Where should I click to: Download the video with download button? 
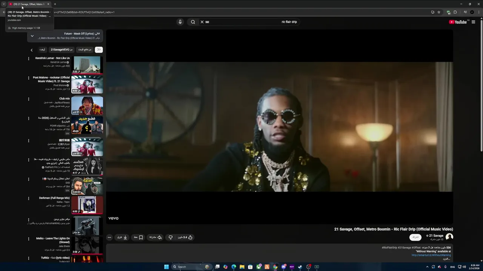(x=122, y=238)
